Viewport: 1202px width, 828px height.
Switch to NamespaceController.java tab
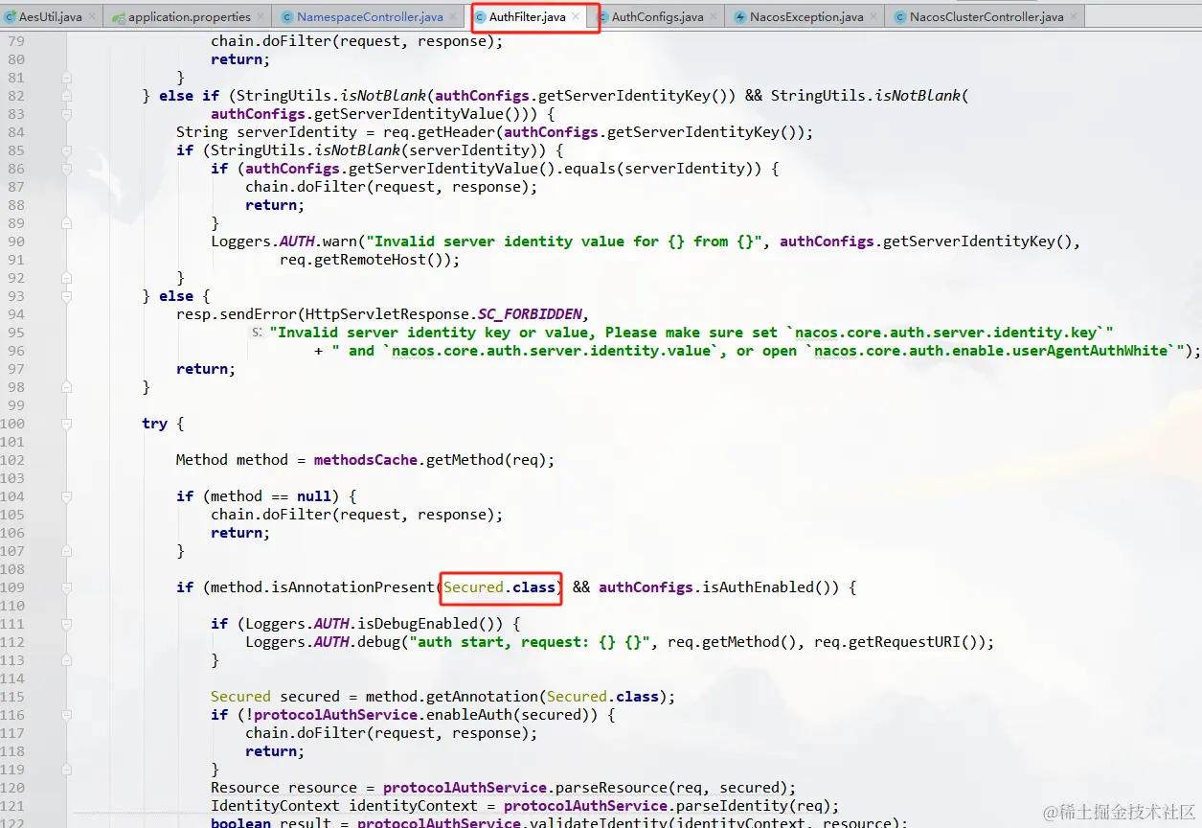pos(370,17)
